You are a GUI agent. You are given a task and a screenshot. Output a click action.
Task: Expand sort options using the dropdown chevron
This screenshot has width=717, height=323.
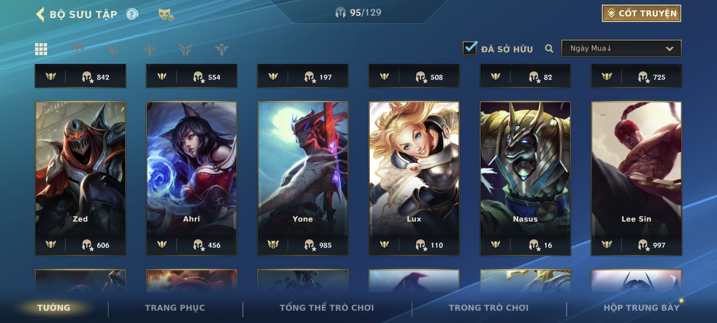669,49
